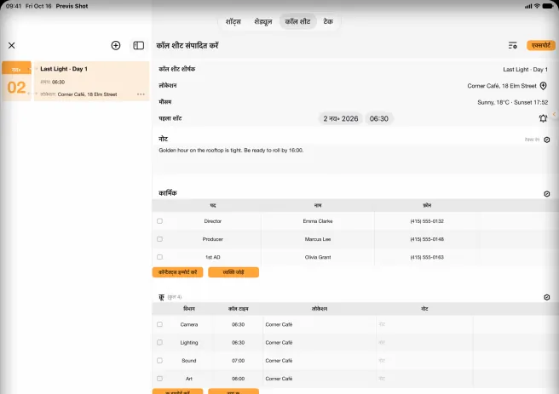
Task: Check the Director row checkbox
Action: point(159,221)
